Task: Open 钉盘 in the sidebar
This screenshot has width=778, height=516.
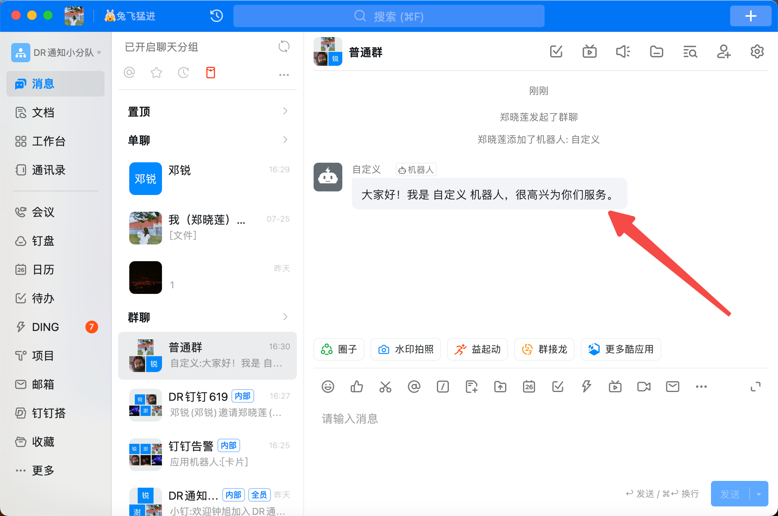Action: (x=55, y=241)
